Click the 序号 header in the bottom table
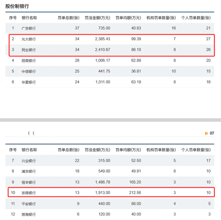This screenshot has height=220, width=221. (13, 150)
